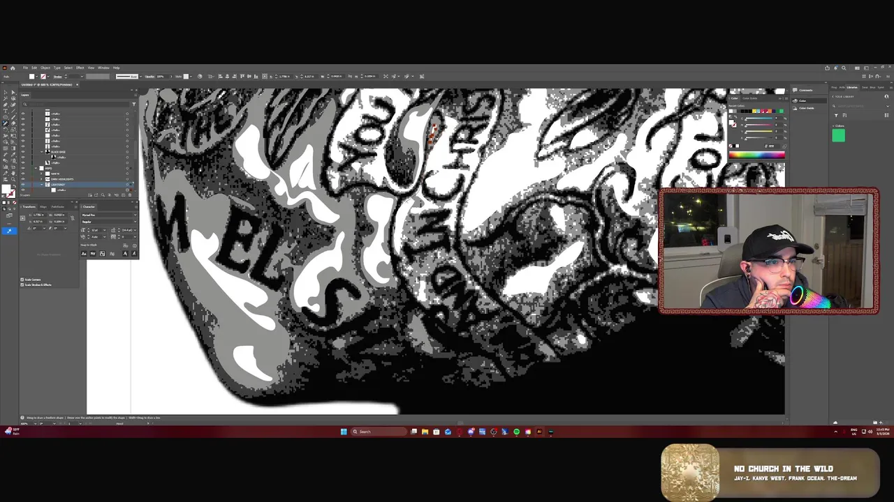The width and height of the screenshot is (894, 502).
Task: Open the File menu
Action: [x=25, y=68]
